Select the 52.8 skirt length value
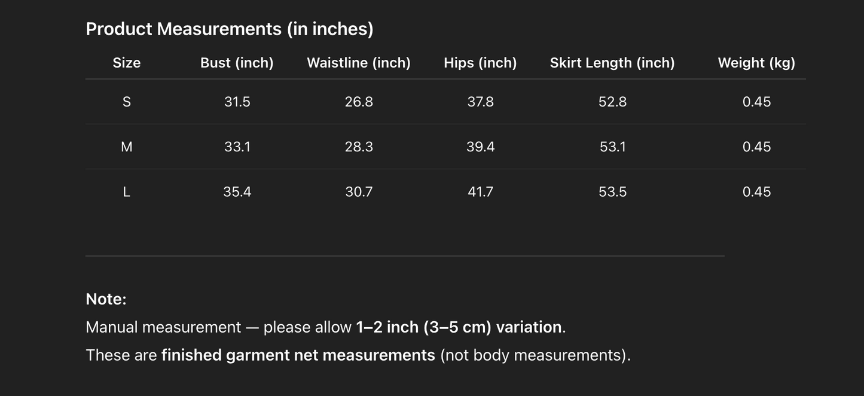864x396 pixels. (613, 102)
